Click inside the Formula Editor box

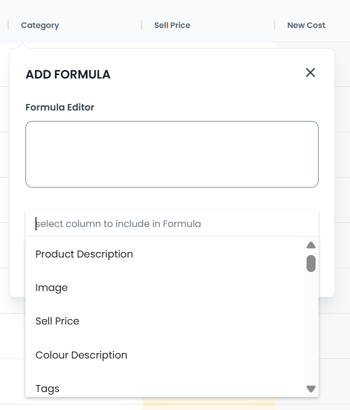point(172,153)
